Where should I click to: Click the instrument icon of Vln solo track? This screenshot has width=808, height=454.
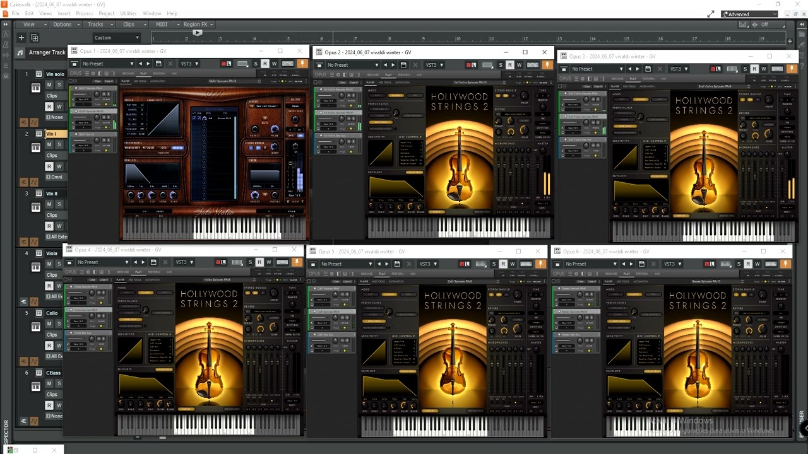(39, 74)
